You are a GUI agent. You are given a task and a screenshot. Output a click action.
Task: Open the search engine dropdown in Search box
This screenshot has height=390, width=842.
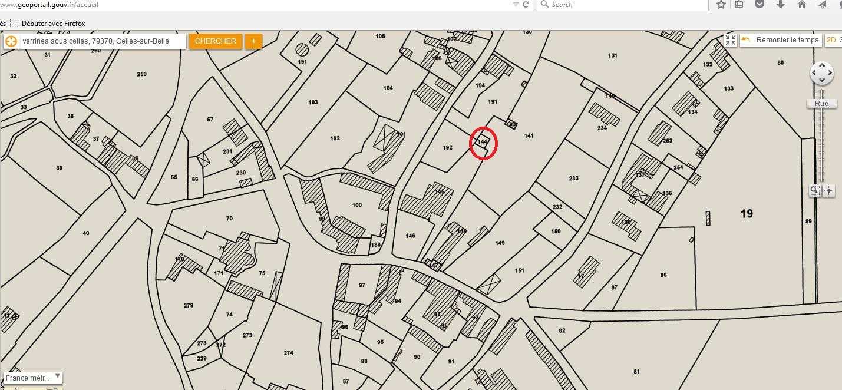(x=545, y=5)
